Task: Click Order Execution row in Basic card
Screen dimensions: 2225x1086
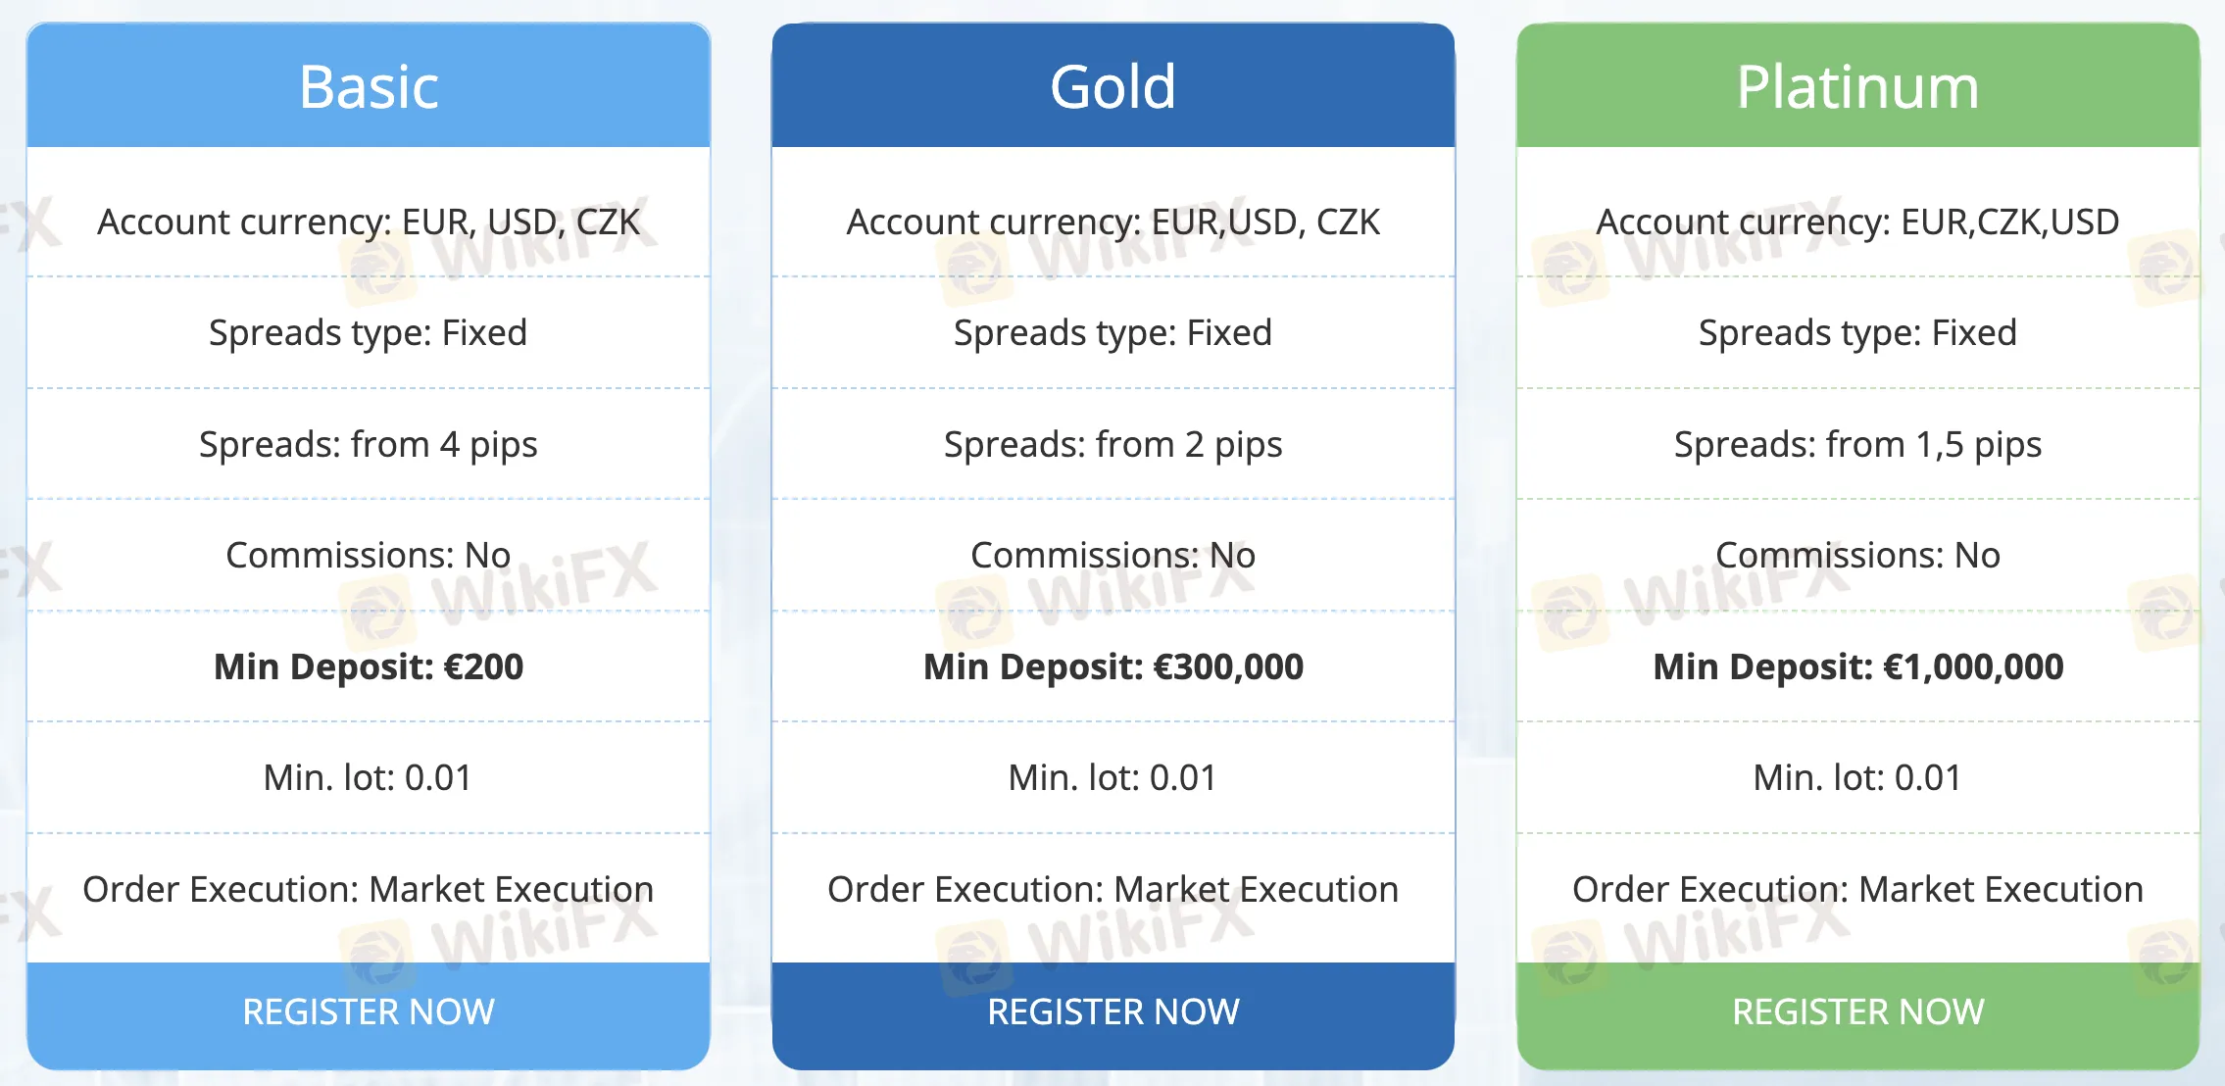Action: pyautogui.click(x=369, y=890)
